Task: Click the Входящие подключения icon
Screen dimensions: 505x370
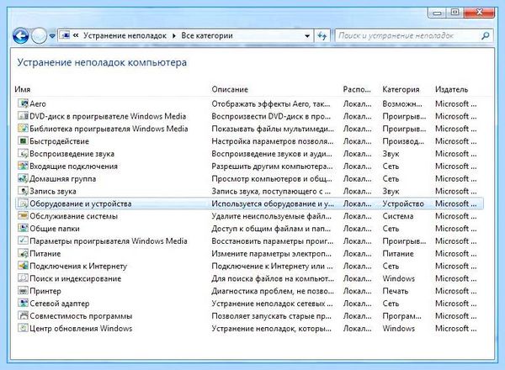Action: (x=23, y=166)
